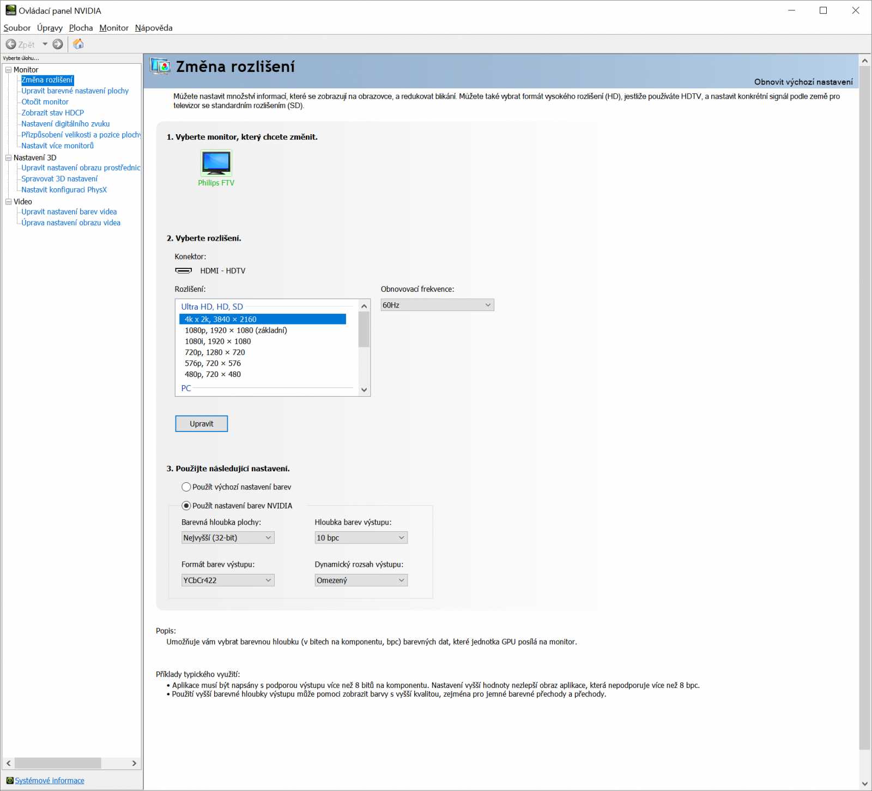Open Nastavení digitálního zvuku task
The width and height of the screenshot is (872, 791).
tap(65, 124)
